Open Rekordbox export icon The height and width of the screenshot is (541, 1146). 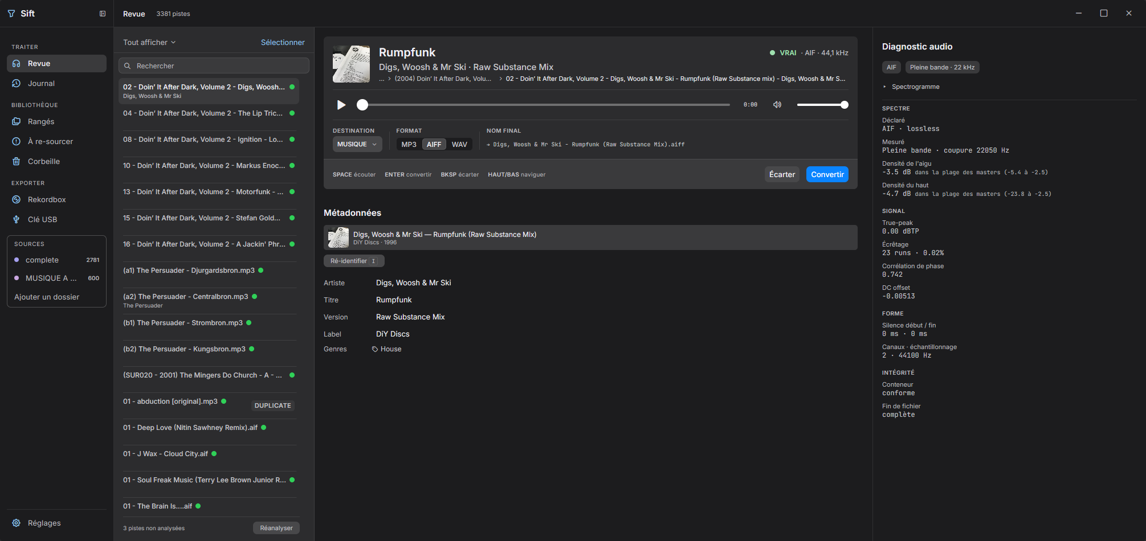(17, 199)
